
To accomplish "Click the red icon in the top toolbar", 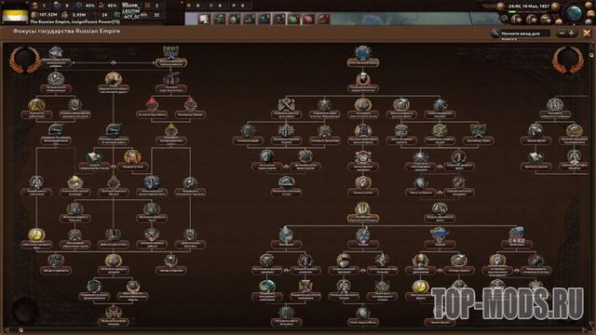I will tap(308, 19).
